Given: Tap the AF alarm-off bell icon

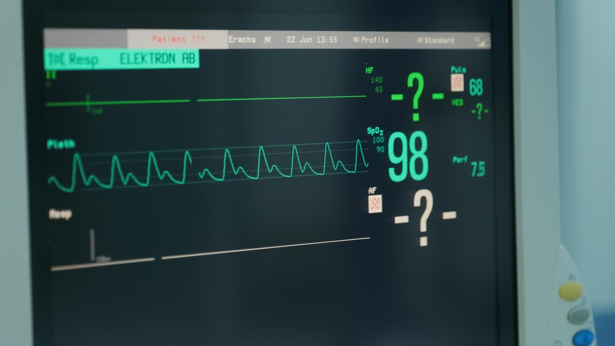Looking at the screenshot, I should coord(375,204).
